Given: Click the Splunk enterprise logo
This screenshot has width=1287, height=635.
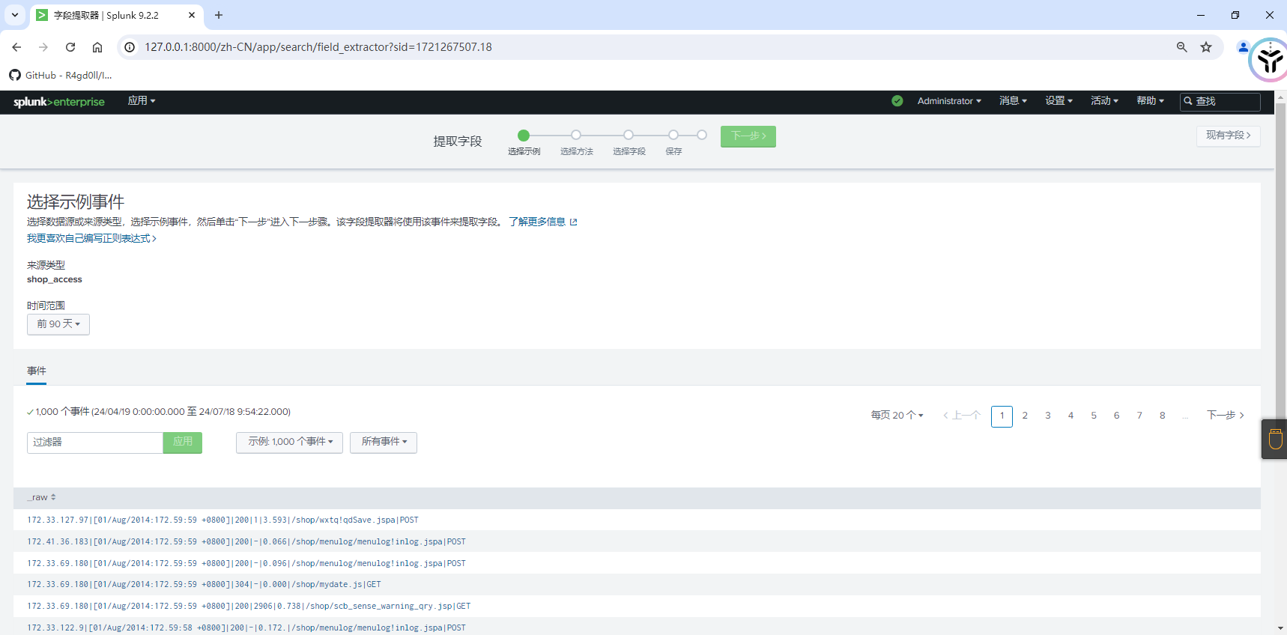Looking at the screenshot, I should tap(58, 102).
